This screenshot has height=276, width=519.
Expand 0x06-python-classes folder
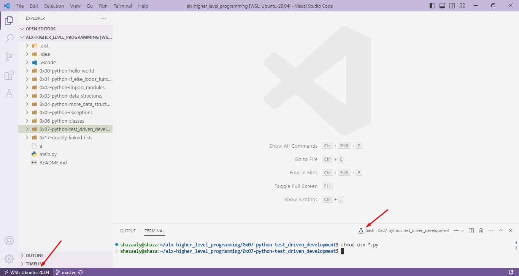(x=65, y=121)
